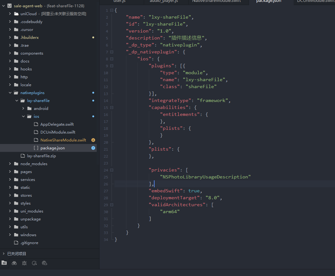Switch to the NativeShareModule.swift tab
The image size is (335, 276).
click(x=216, y=1)
